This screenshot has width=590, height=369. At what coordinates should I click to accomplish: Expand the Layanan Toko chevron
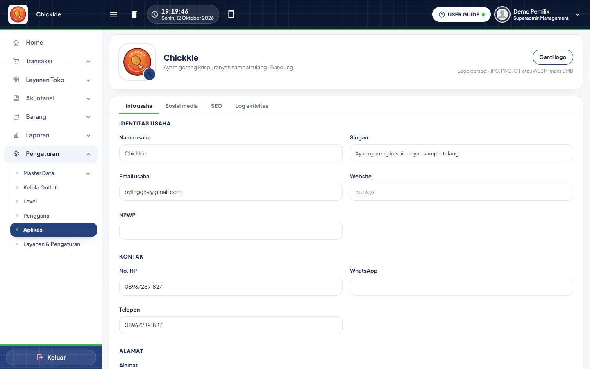(88, 80)
